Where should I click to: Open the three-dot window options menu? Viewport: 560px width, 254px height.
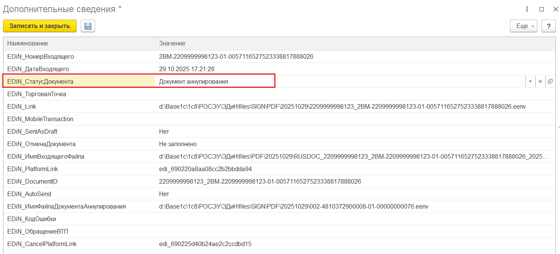pyautogui.click(x=527, y=9)
